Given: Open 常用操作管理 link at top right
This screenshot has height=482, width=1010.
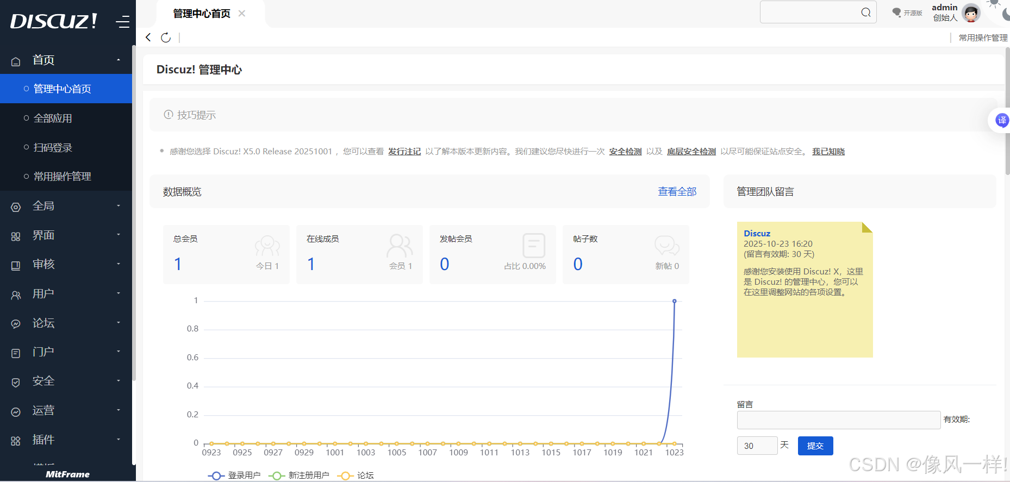Looking at the screenshot, I should click(x=983, y=37).
